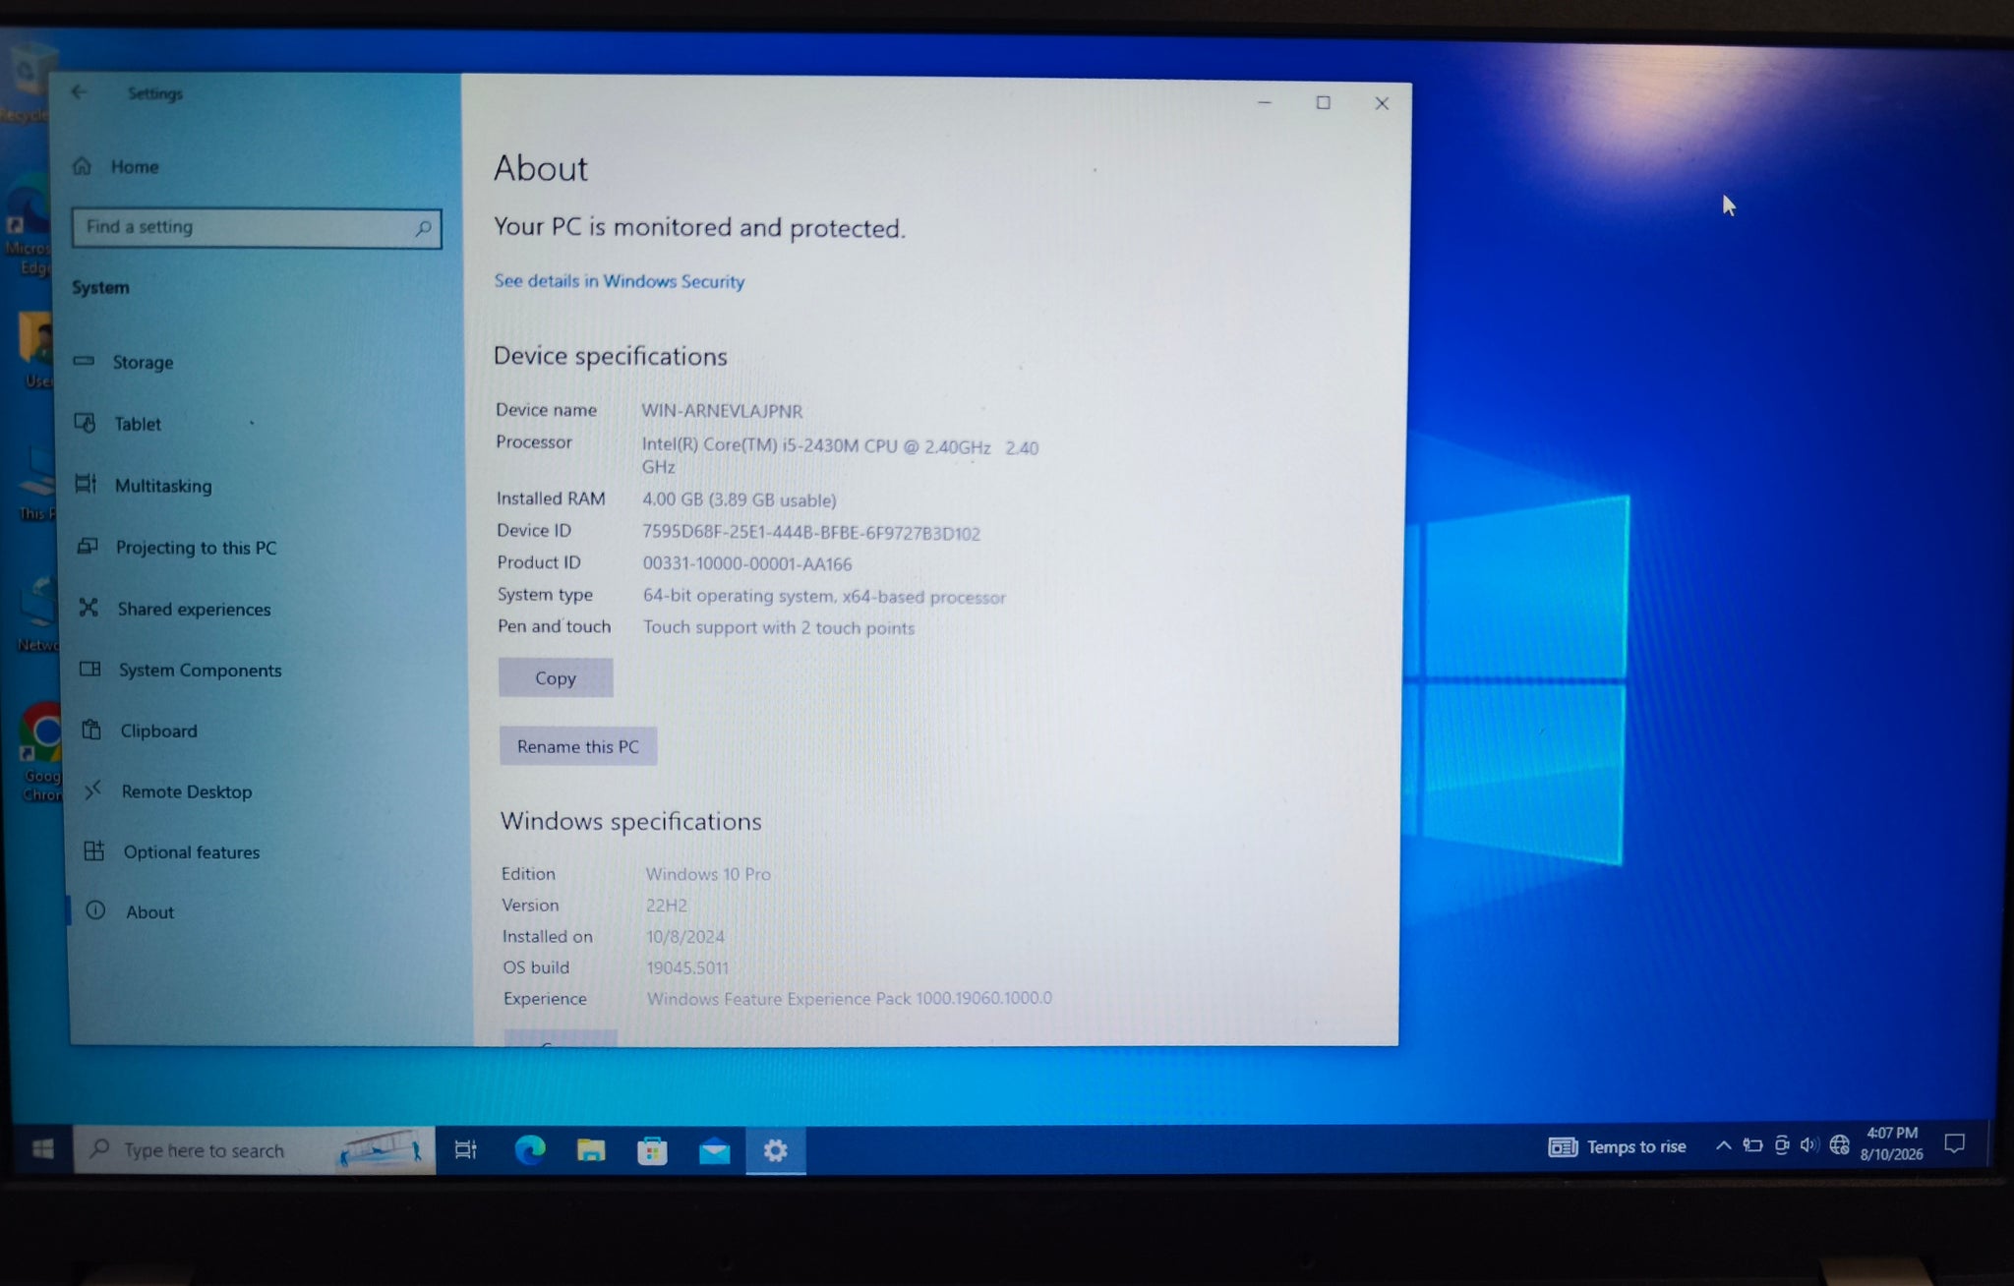Click the battery icon in system tray
Image resolution: width=2014 pixels, height=1286 pixels.
[x=1752, y=1145]
